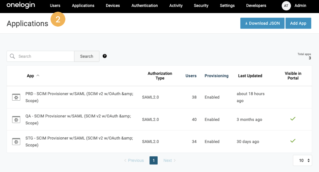Focus the Search input field
The image size is (319, 172).
(40, 56)
